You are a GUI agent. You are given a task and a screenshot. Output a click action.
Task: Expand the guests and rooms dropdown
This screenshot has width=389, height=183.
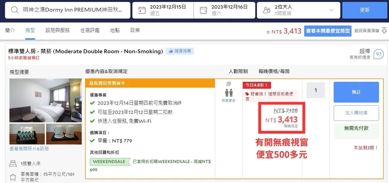coord(331,10)
